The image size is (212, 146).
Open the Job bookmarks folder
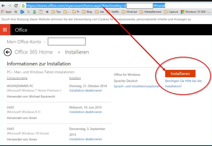point(100,12)
